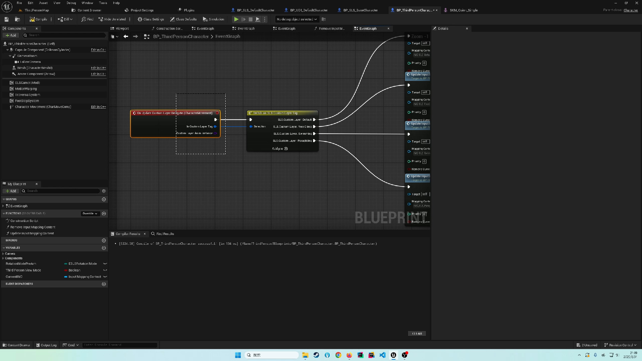
Task: Open the Asset menu
Action: [43, 3]
